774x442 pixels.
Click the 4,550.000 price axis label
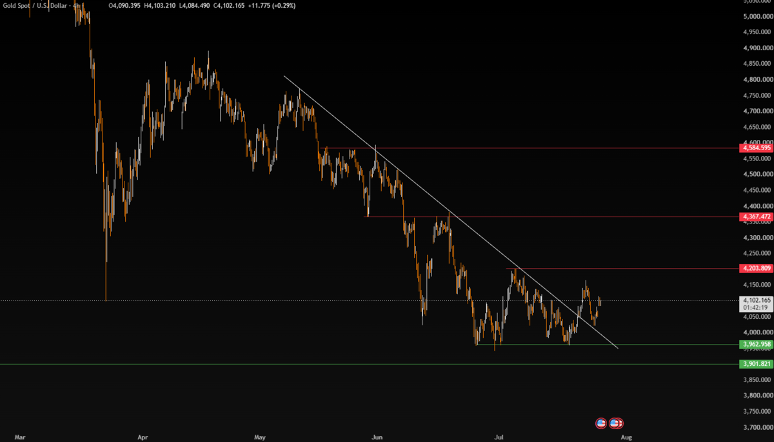click(x=757, y=159)
